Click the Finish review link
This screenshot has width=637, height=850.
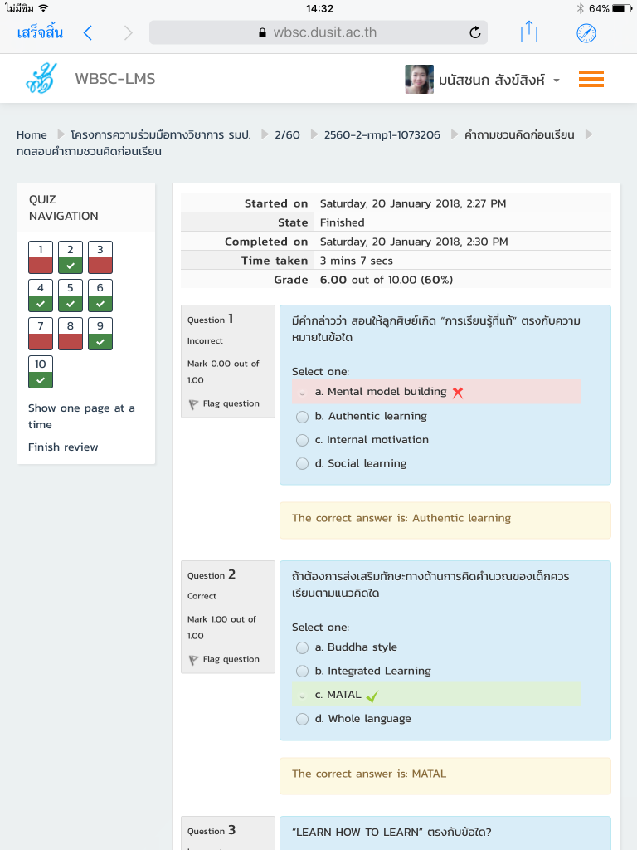tap(63, 447)
